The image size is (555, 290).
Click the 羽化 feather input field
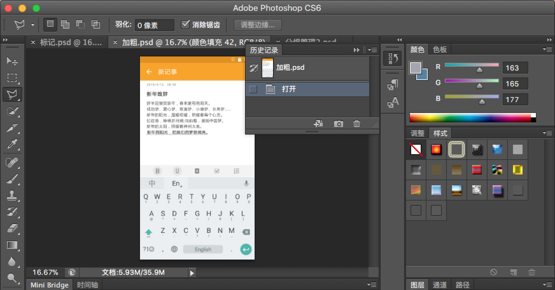point(155,25)
